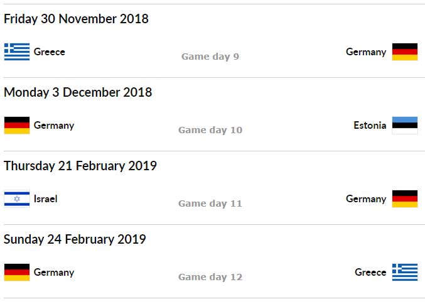Click the Friday 30 November 2018 heading
Screen dimensions: 425x304
click(76, 19)
